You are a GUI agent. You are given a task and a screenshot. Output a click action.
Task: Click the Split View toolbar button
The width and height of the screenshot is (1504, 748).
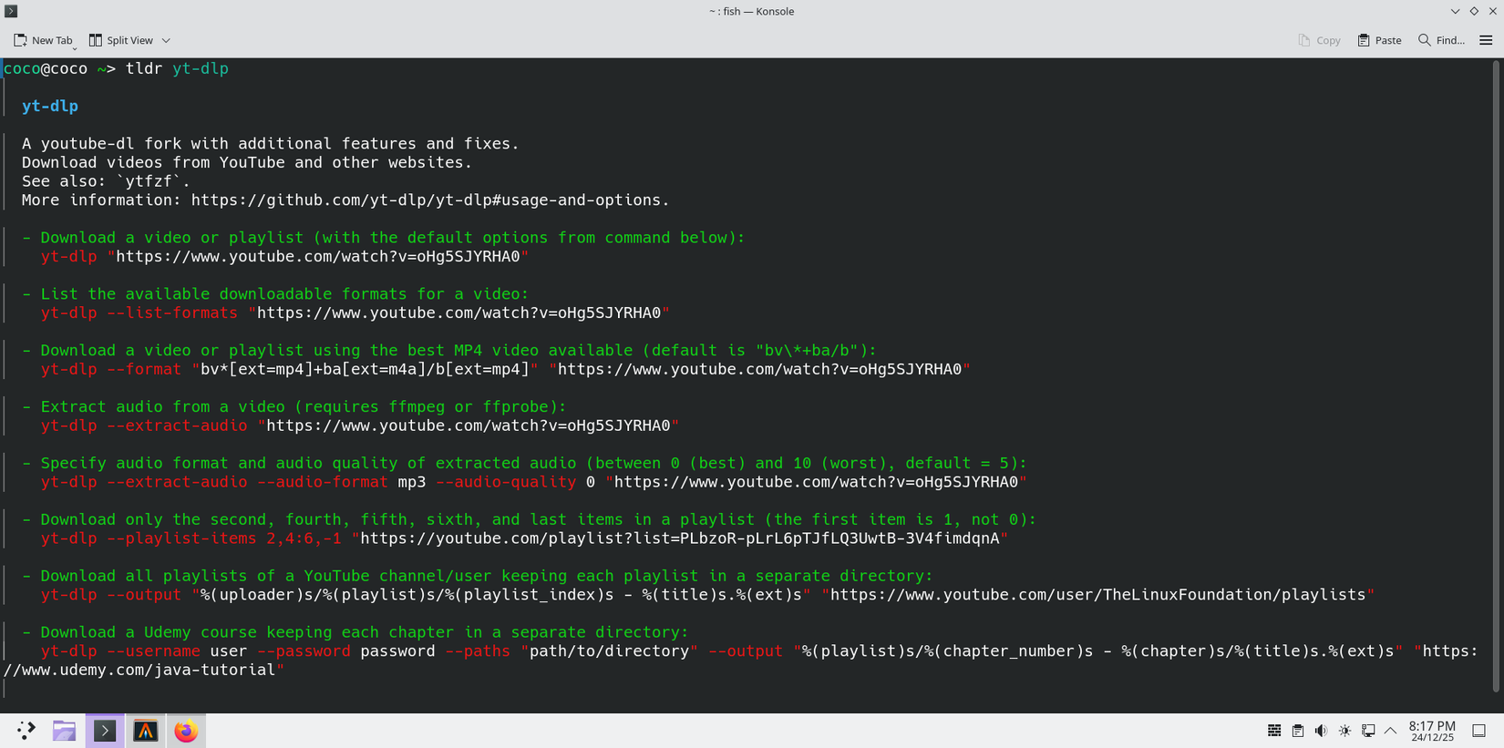click(x=121, y=40)
